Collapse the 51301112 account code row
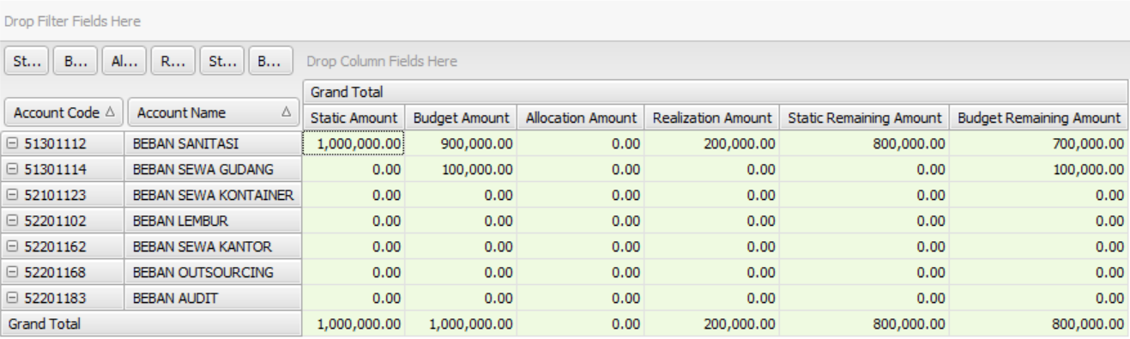 pos(11,143)
